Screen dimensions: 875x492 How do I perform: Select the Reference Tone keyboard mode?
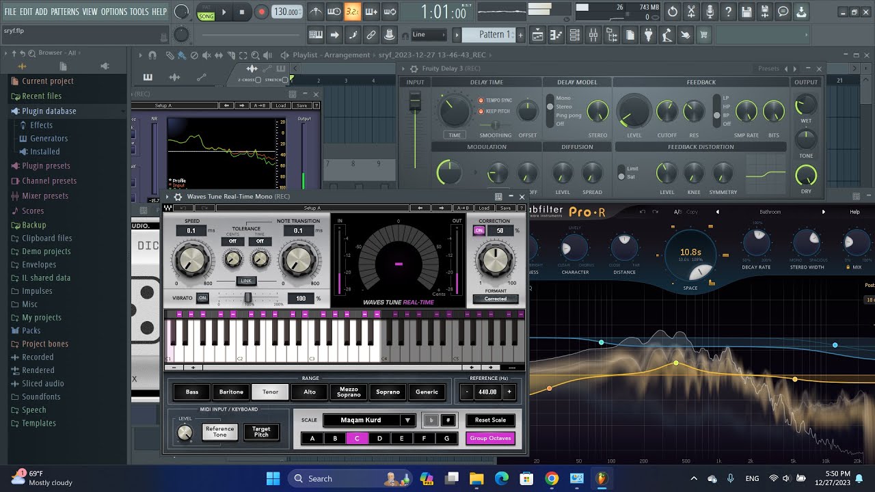pos(219,432)
